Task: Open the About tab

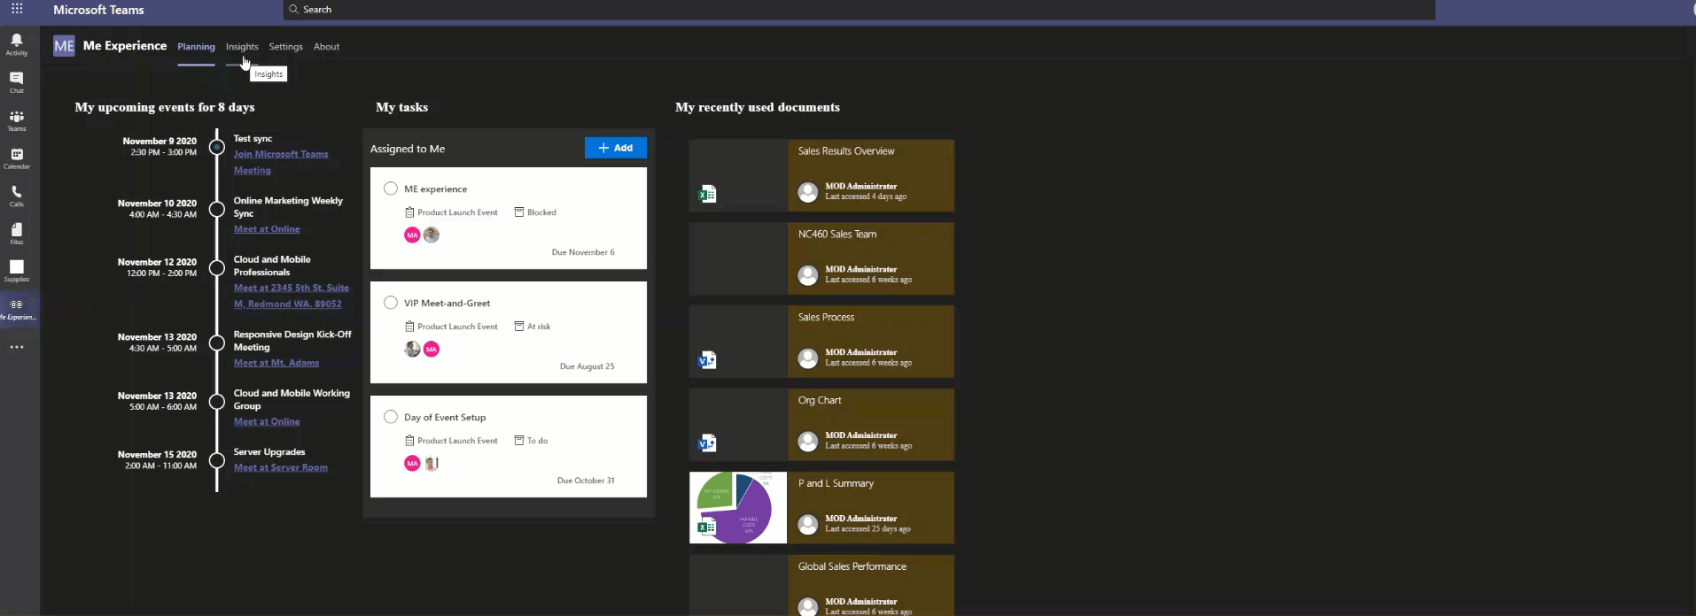Action: click(x=326, y=47)
